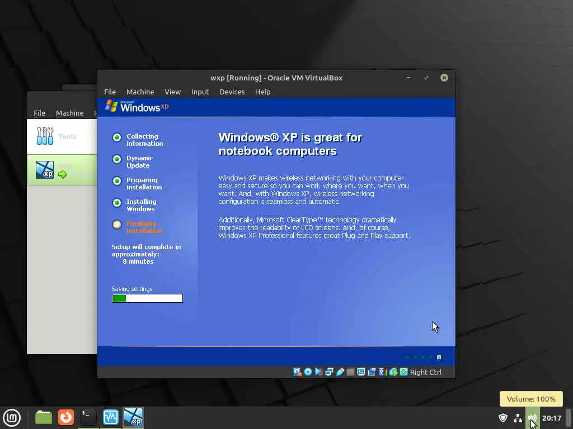Click the Saving settings progress bar
Screen dimensions: 573x429
(x=147, y=298)
